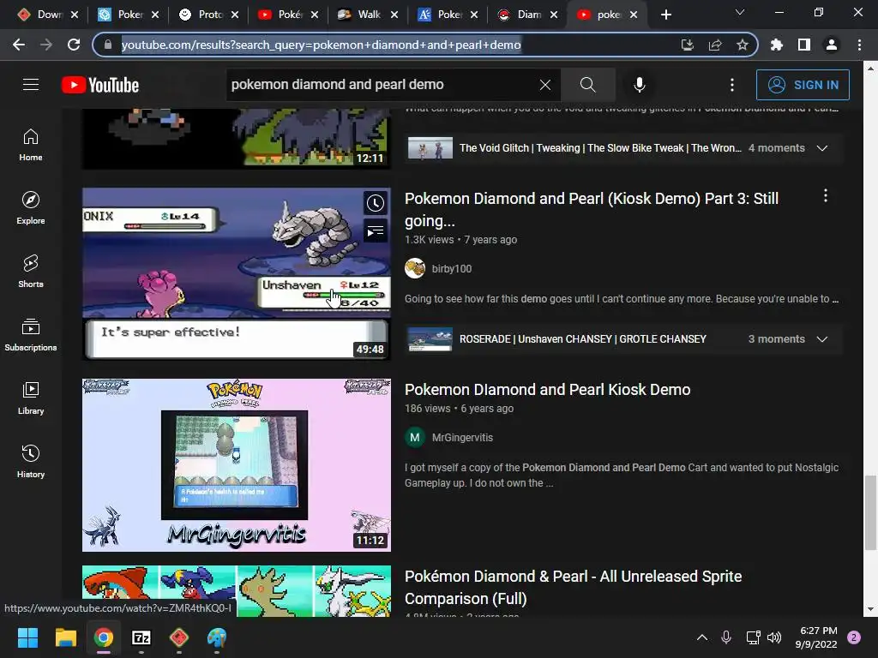Screen dimensions: 878x658
Task: Open Library in the sidebar
Action: pyautogui.click(x=31, y=398)
